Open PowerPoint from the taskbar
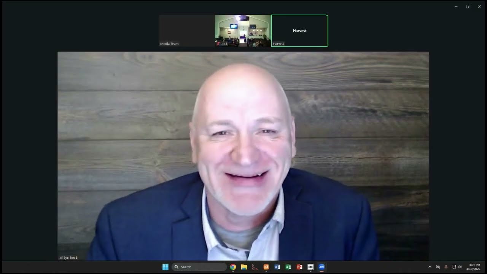This screenshot has height=274, width=487. click(x=299, y=267)
